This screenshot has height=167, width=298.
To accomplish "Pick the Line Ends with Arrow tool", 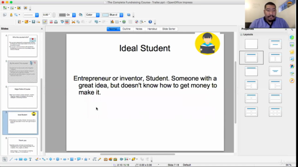I will (x=16, y=160).
